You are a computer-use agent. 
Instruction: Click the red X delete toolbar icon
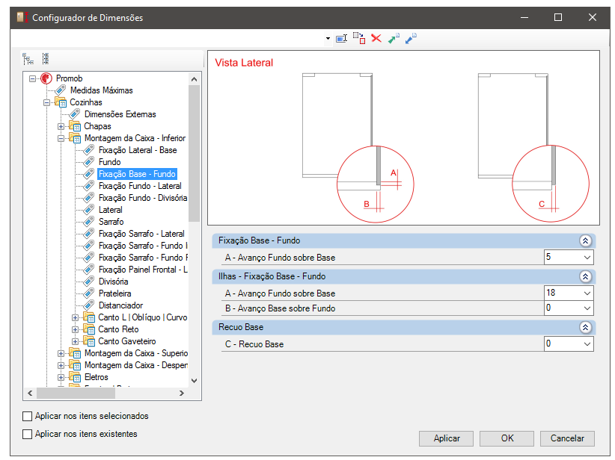click(x=376, y=38)
